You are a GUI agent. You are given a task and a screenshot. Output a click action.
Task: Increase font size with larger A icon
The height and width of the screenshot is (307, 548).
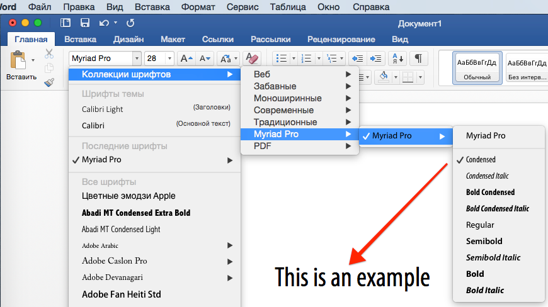[x=186, y=59]
